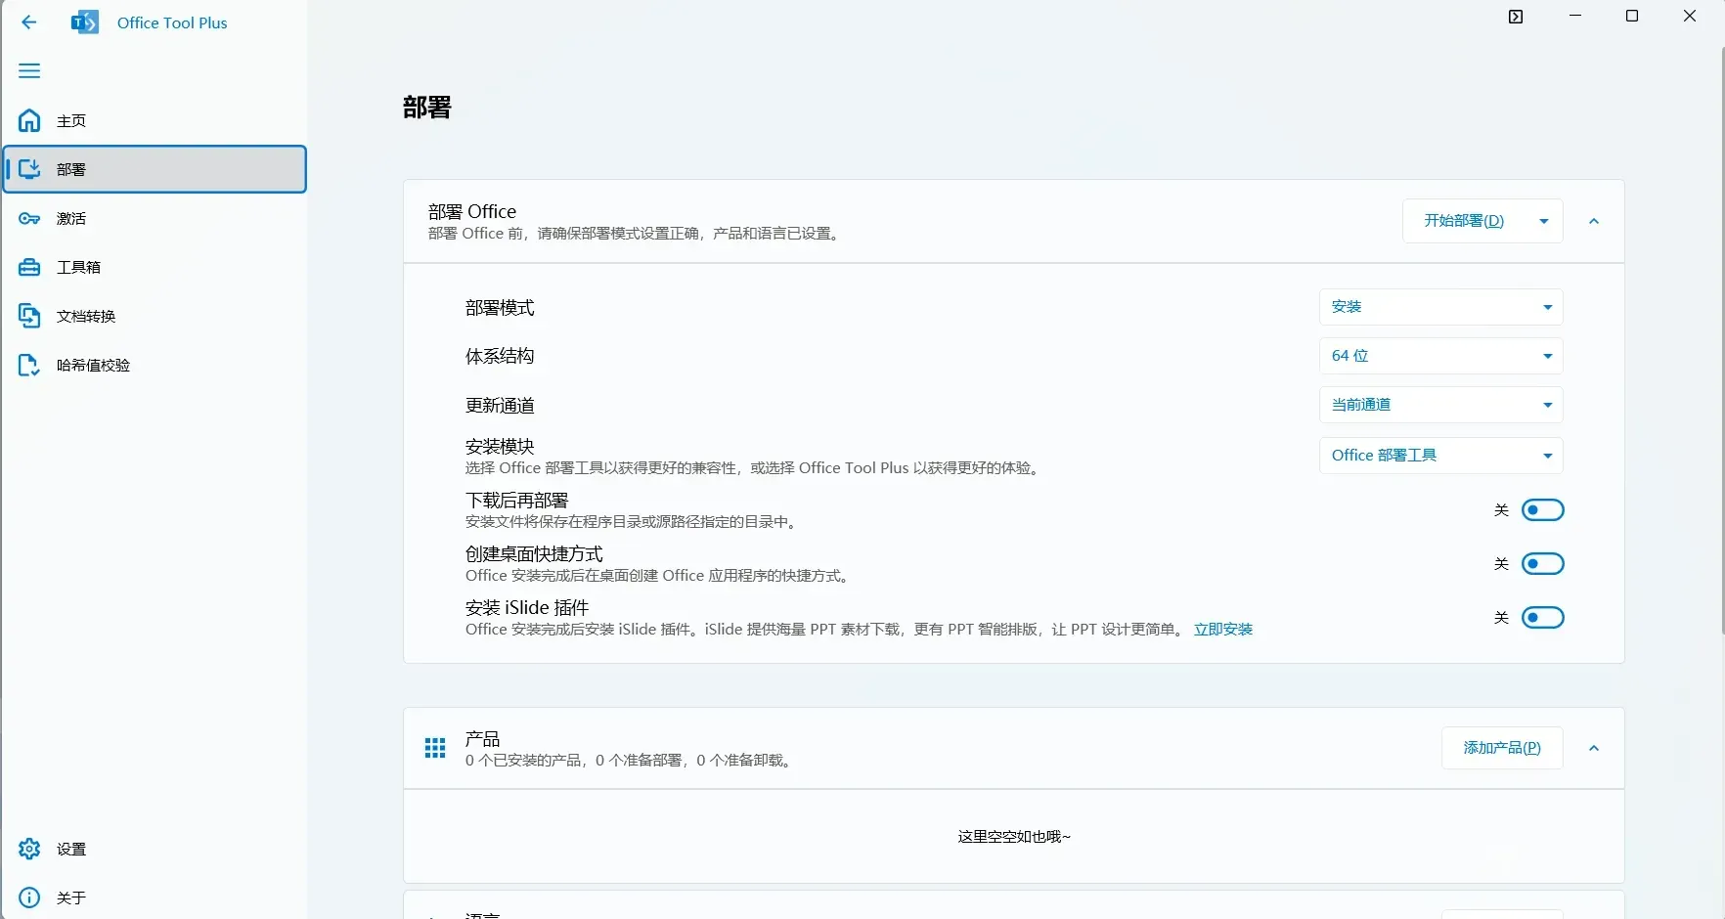Open 文档转换 page in the sidebar

[x=155, y=316]
